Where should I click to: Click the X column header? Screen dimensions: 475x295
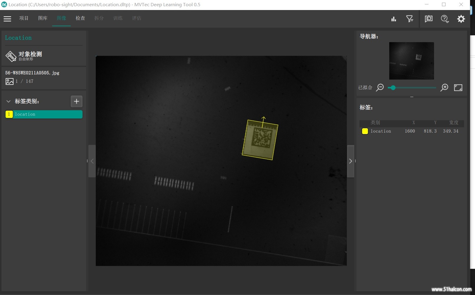pos(413,123)
